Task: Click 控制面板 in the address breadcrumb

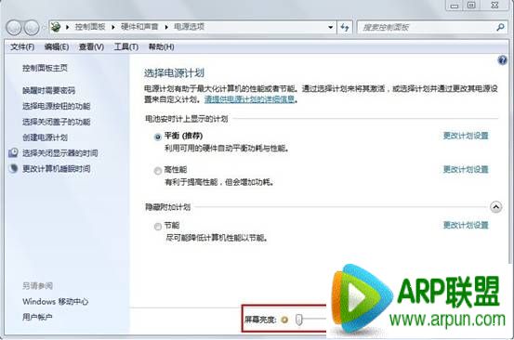Action: (x=90, y=27)
